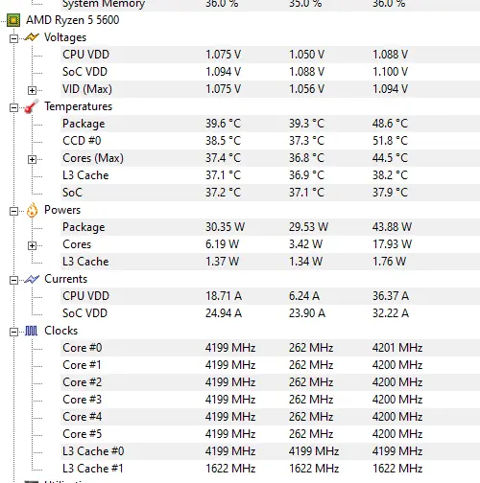Select the L3 Cache #1 clock row
The height and width of the screenshot is (483, 480).
coord(270,469)
